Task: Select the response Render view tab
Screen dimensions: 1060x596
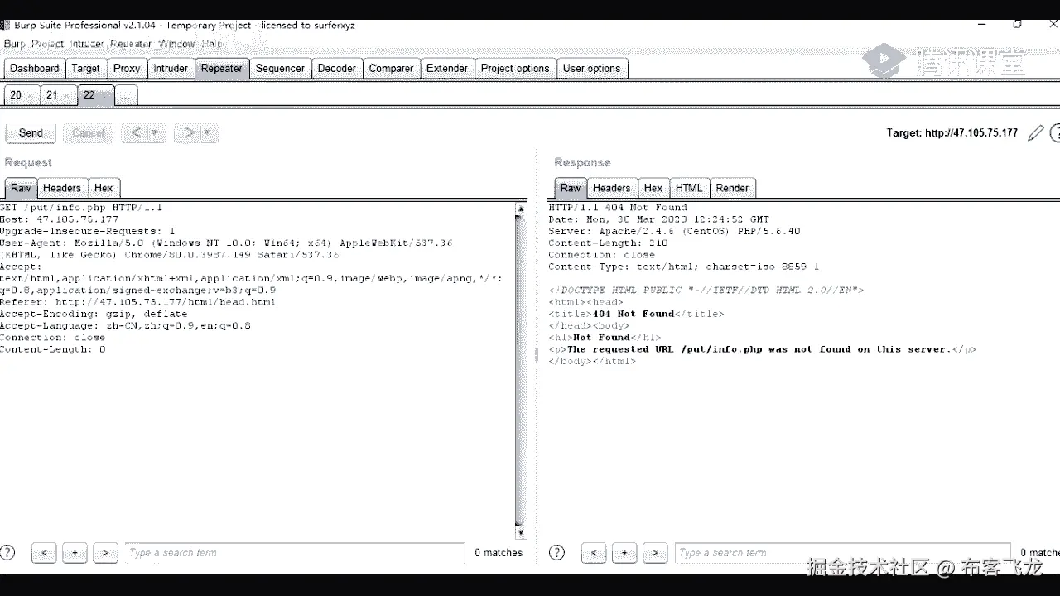Action: tap(732, 188)
